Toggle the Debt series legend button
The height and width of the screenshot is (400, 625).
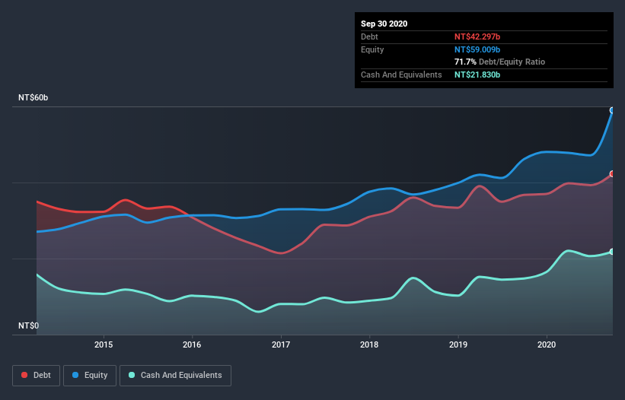pos(37,376)
